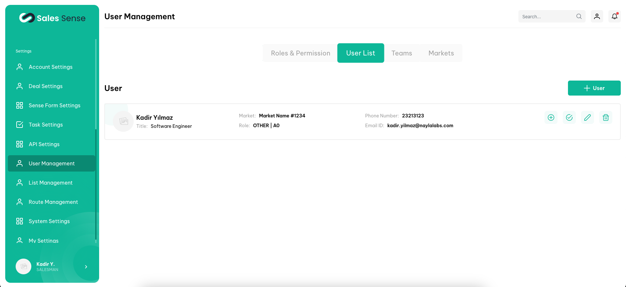Click Kadir Yılmaz avatar thumbnail in list

[x=123, y=121]
